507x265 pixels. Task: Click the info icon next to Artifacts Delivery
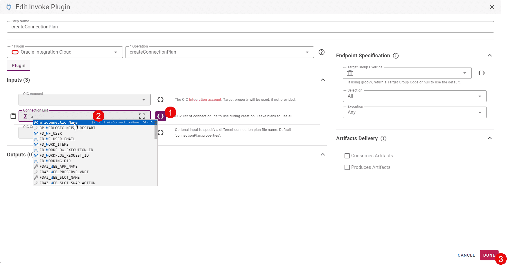pyautogui.click(x=383, y=138)
